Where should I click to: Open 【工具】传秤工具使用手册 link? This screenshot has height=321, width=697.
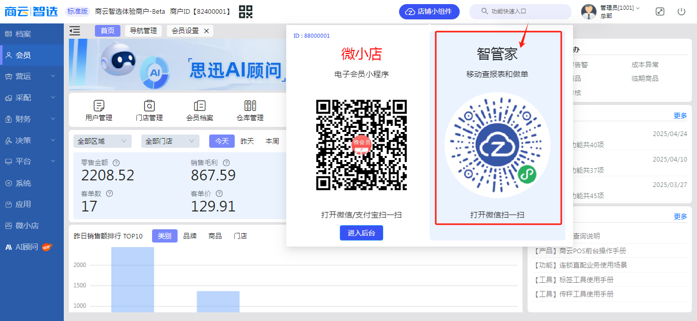click(x=573, y=294)
